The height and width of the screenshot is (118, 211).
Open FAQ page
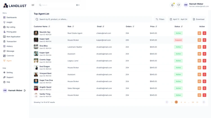[x=6, y=82]
